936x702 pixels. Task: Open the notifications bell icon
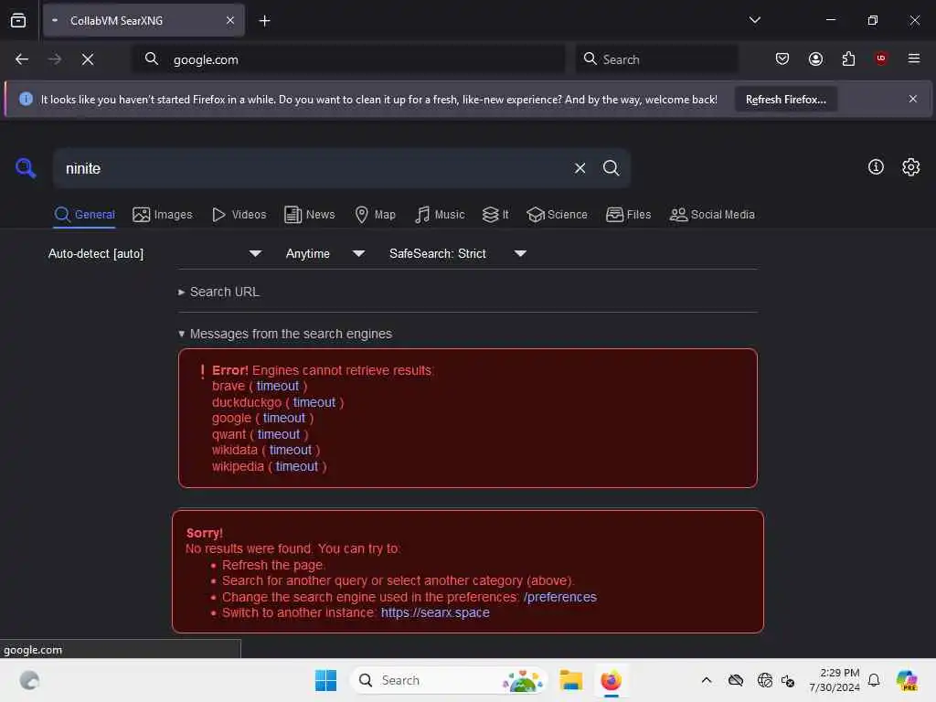[x=874, y=680]
